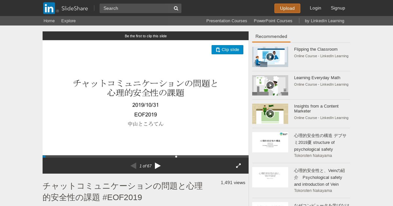Open PowerPoint Courses link
This screenshot has height=206, width=393.
point(273,21)
